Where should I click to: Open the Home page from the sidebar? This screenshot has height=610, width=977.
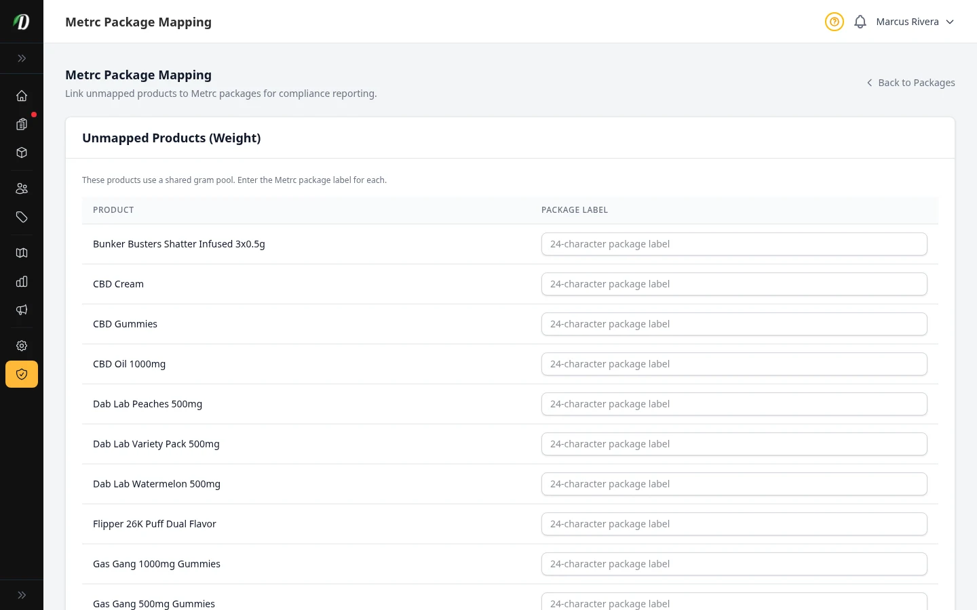(x=22, y=96)
